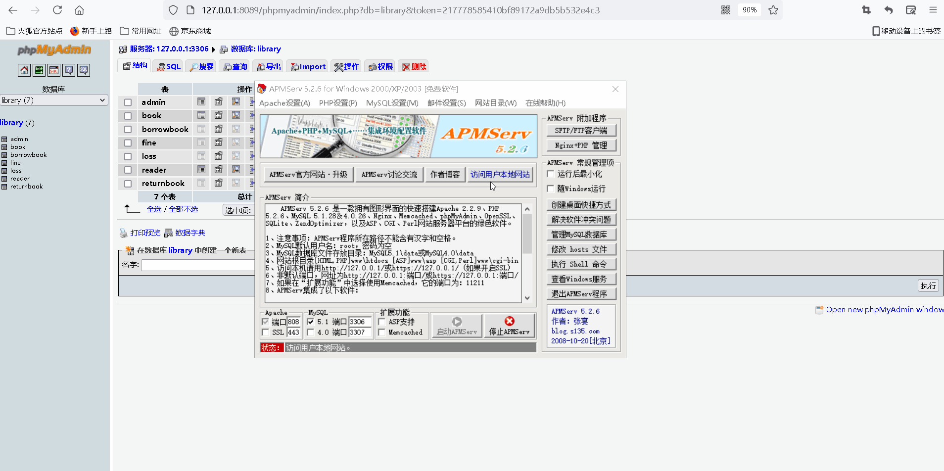Click the Firefox home icon
This screenshot has width=944, height=471.
click(79, 10)
